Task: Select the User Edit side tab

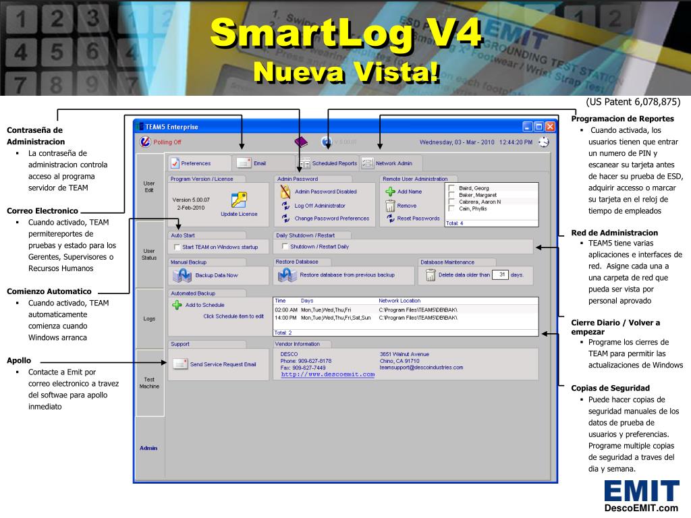Action: (x=149, y=187)
